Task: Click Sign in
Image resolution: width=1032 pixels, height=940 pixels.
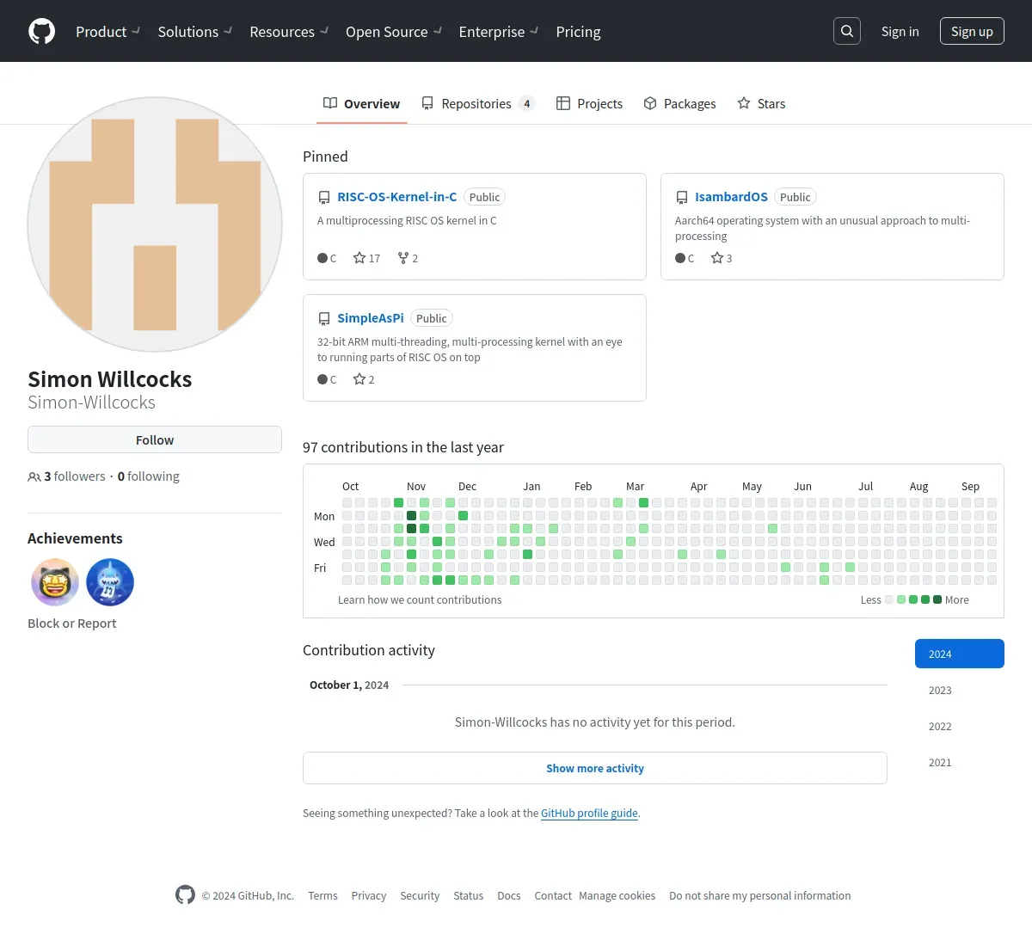Action: (x=900, y=32)
